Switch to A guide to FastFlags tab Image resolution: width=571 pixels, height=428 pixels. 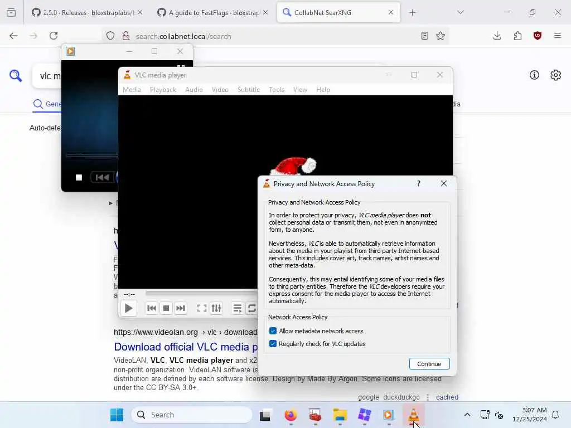(x=214, y=13)
